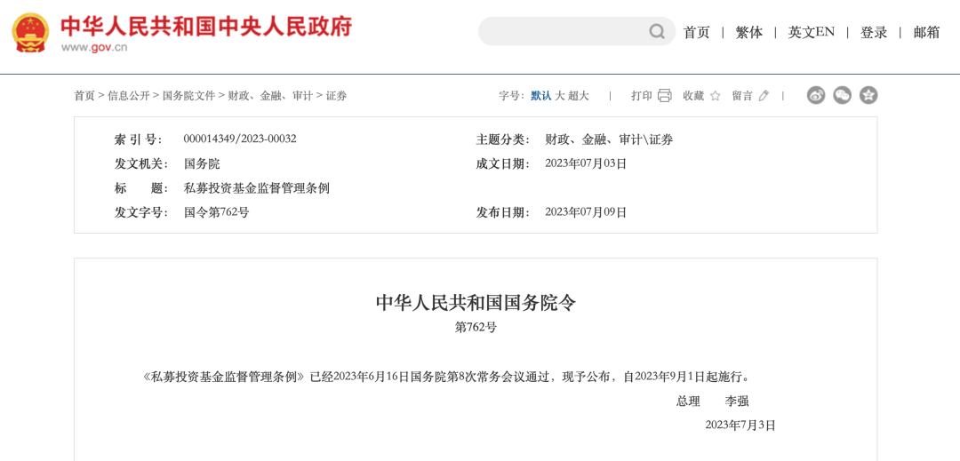The image size is (960, 461).
Task: Click 财政、金融、审计 breadcrumb link
Action: pyautogui.click(x=270, y=95)
